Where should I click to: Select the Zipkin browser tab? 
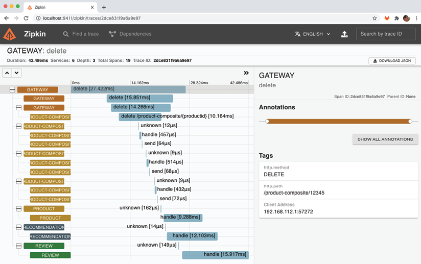(60, 7)
